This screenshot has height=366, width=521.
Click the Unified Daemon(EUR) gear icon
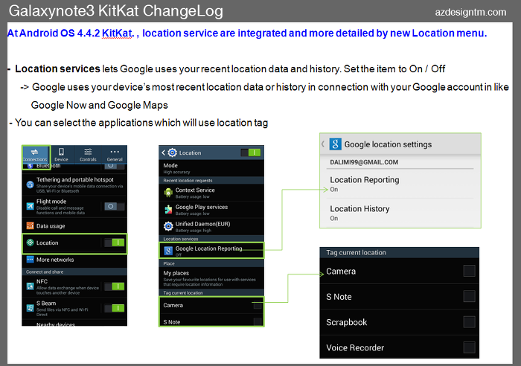click(168, 226)
